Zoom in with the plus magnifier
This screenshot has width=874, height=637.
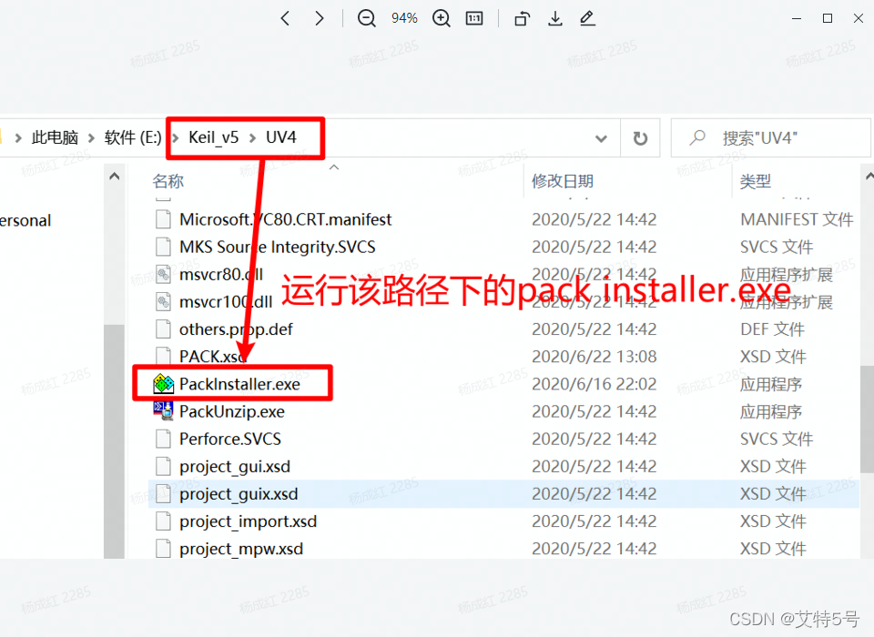[442, 18]
